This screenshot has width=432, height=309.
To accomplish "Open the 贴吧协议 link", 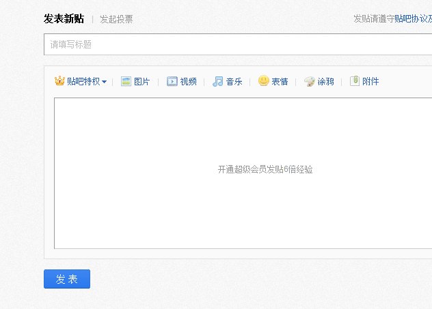I will 411,18.
